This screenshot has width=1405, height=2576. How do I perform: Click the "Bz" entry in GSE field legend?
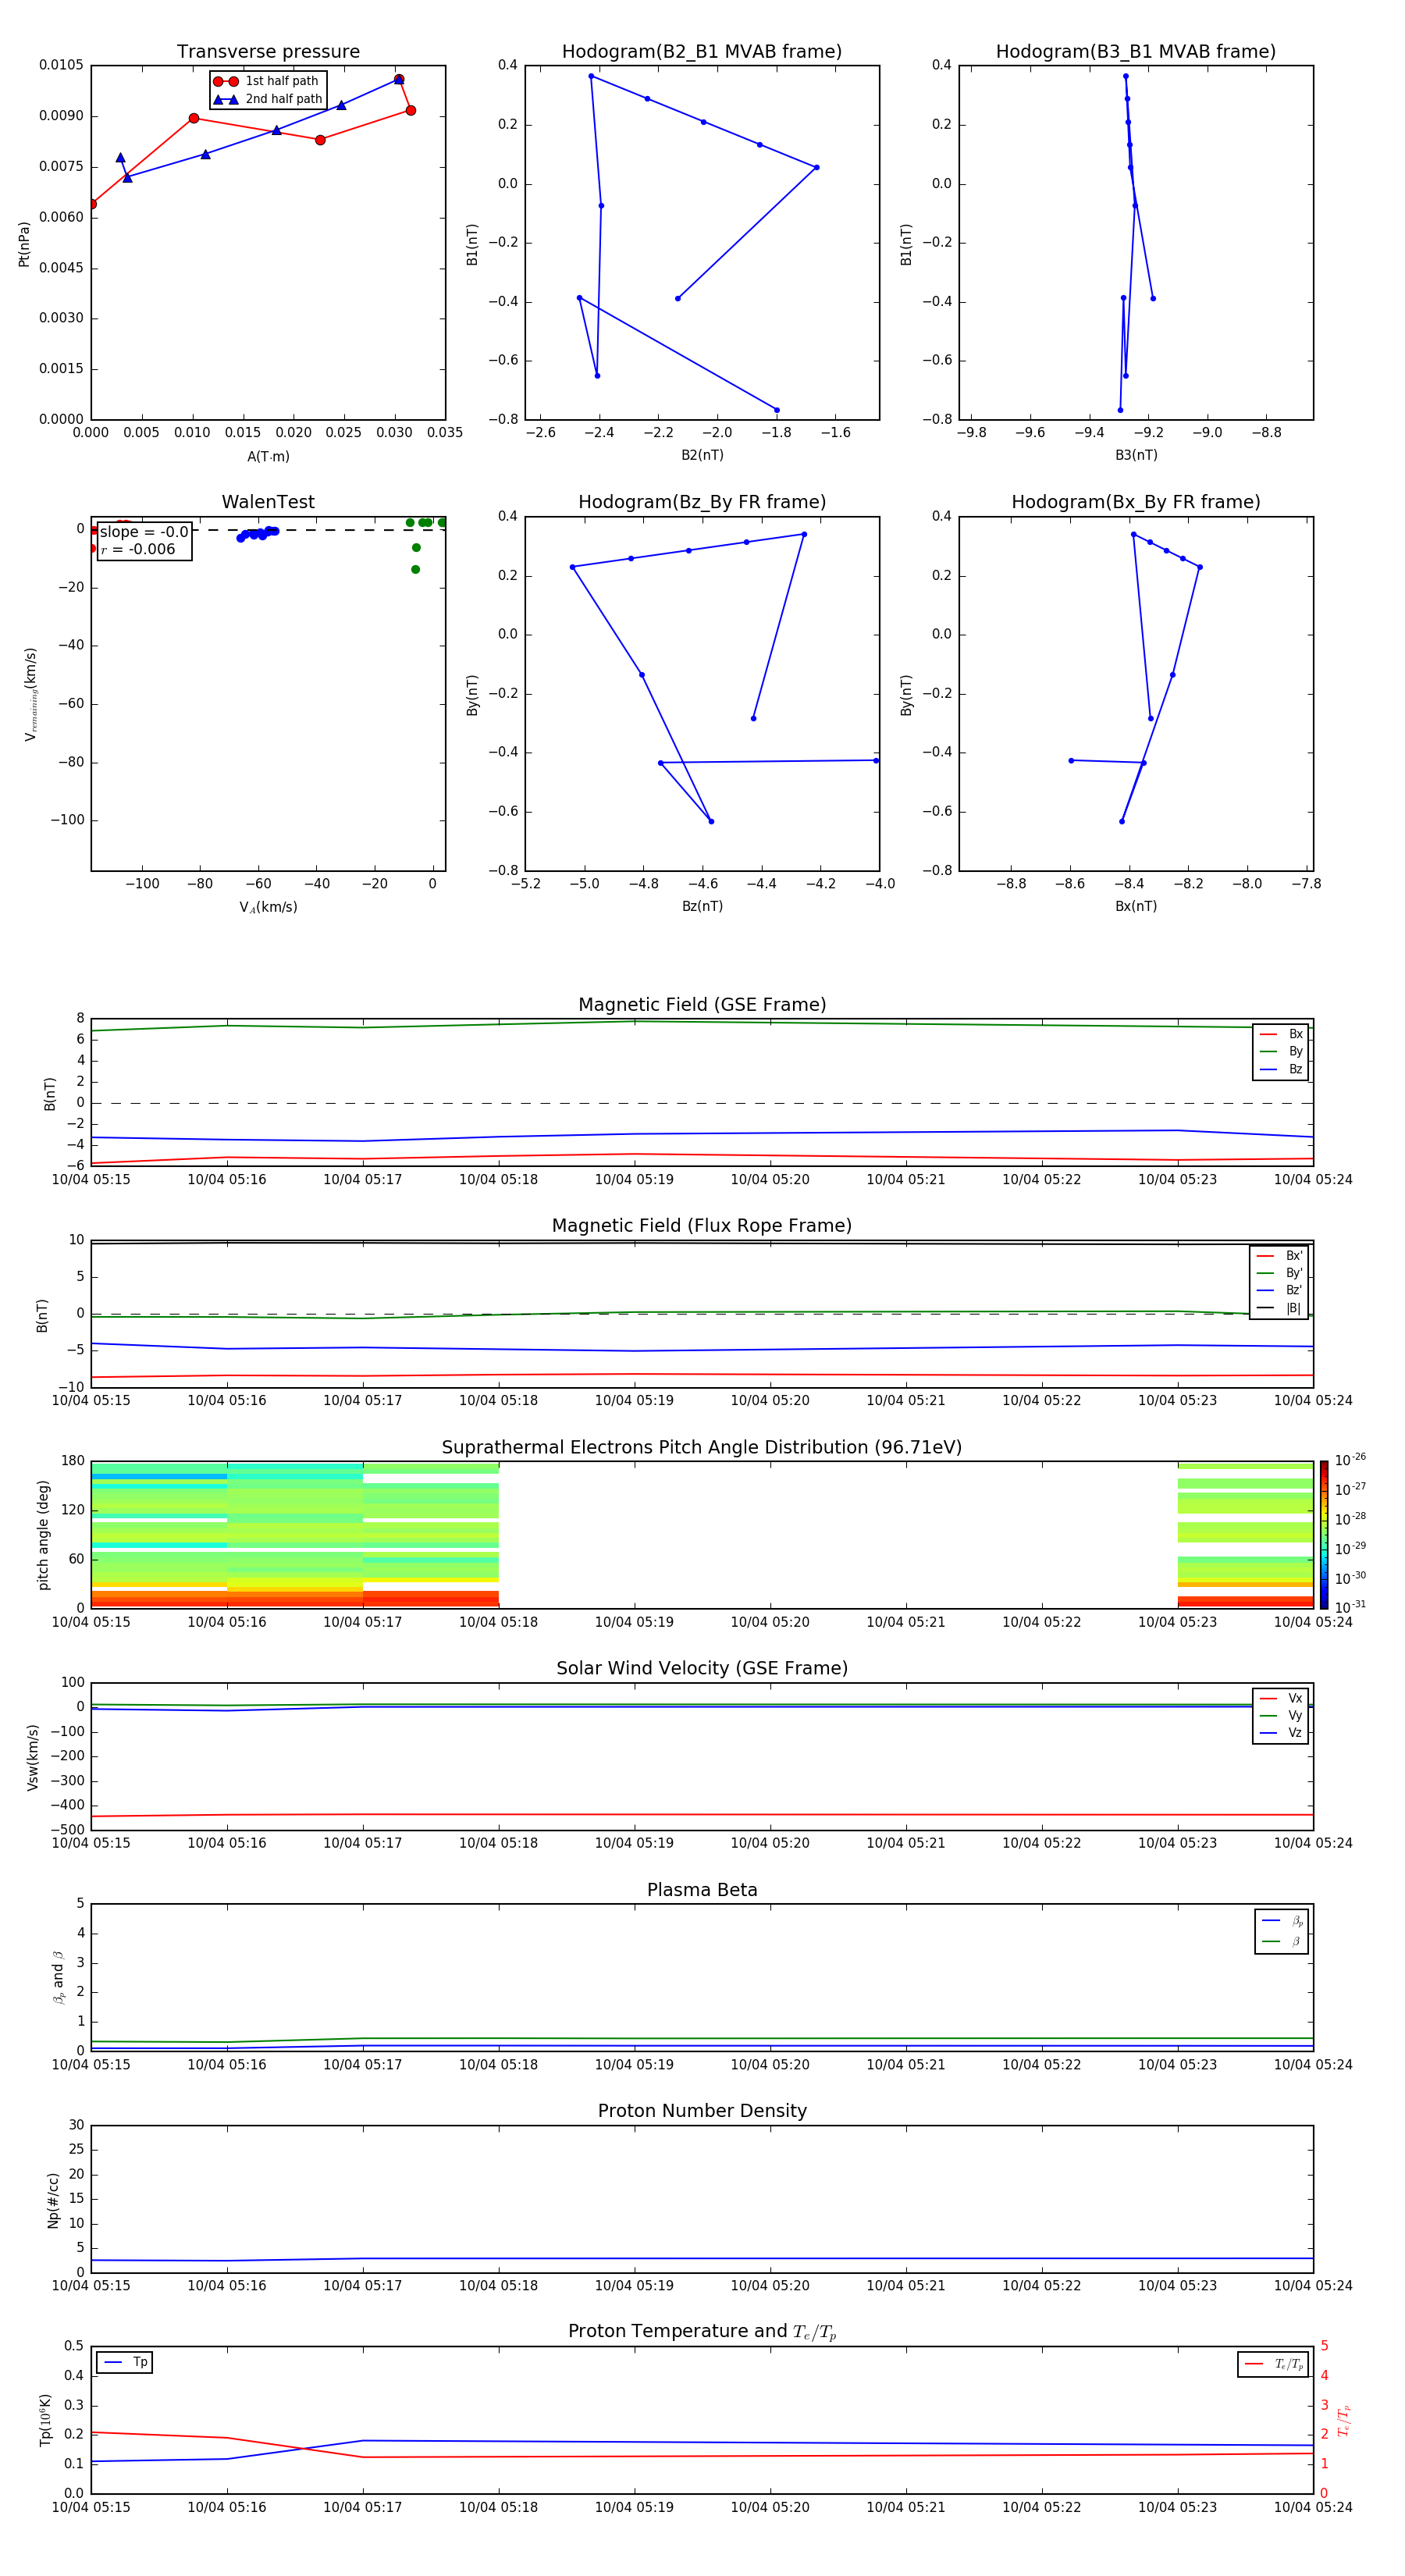click(1281, 1069)
